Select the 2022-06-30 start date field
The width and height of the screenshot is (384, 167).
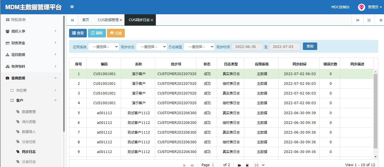click(x=247, y=46)
